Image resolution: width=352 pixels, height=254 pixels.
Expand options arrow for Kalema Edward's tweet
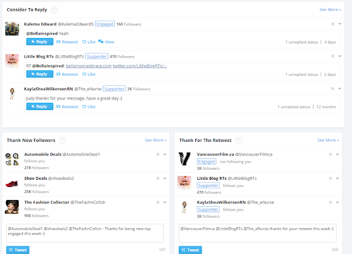(340, 24)
